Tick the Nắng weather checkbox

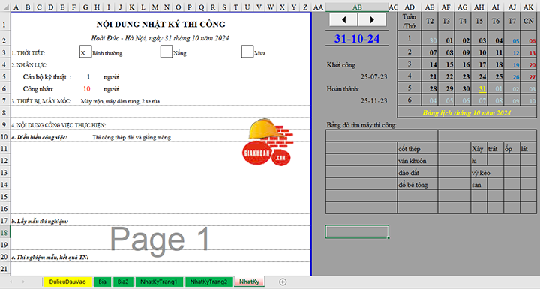point(166,52)
